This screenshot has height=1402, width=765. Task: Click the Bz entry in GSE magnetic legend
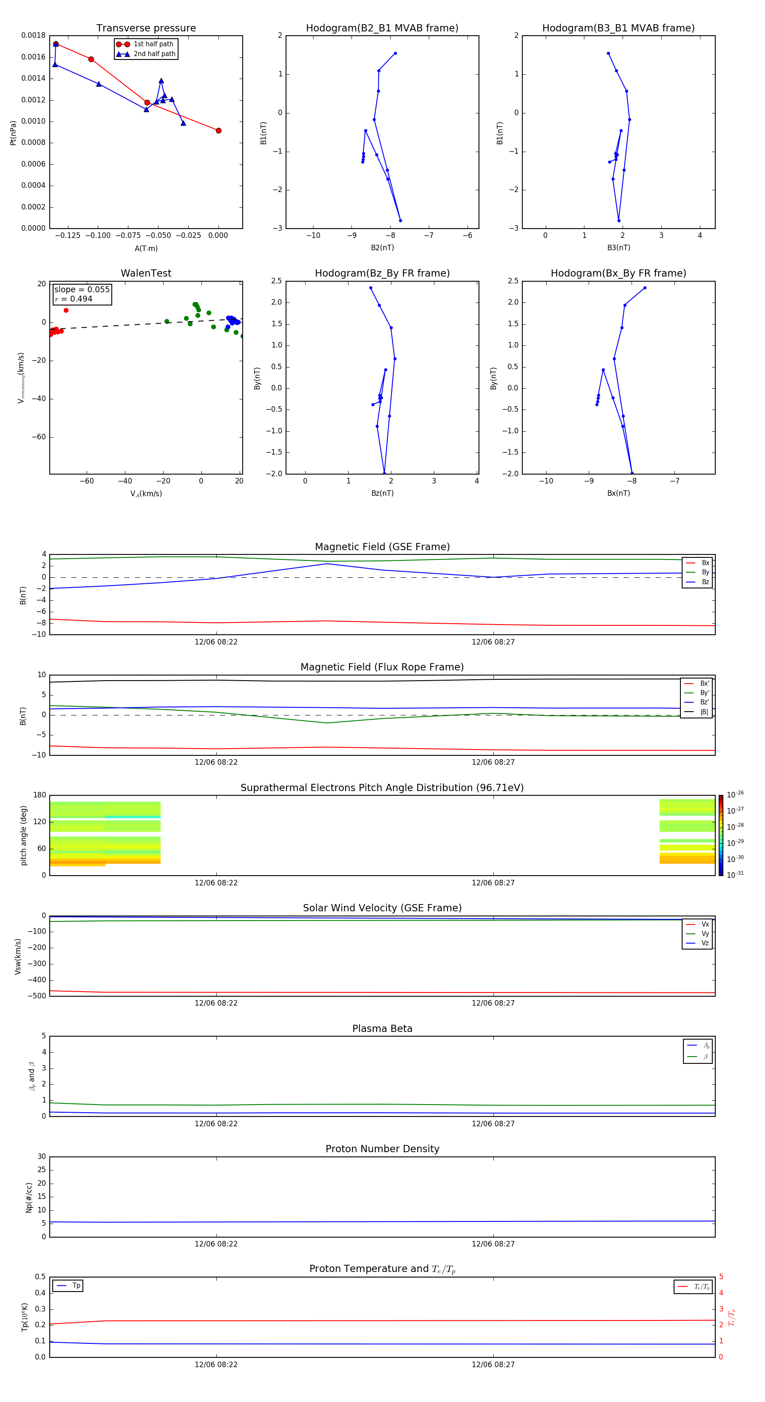697,582
